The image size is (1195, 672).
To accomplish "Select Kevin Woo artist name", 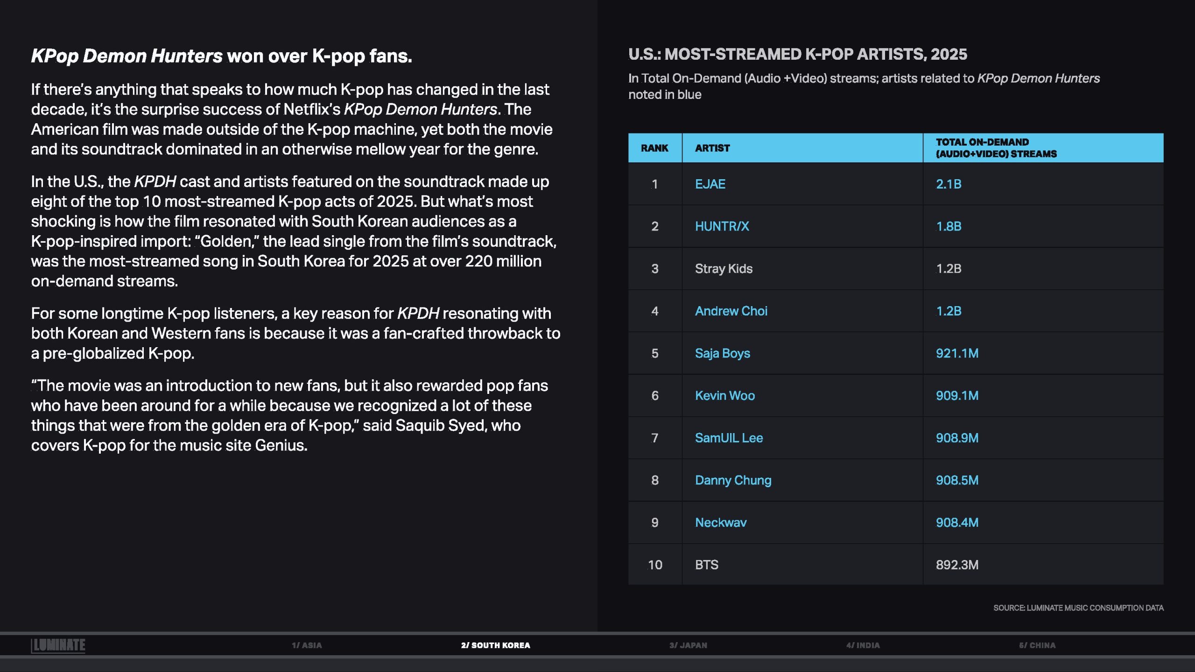I will 724,396.
